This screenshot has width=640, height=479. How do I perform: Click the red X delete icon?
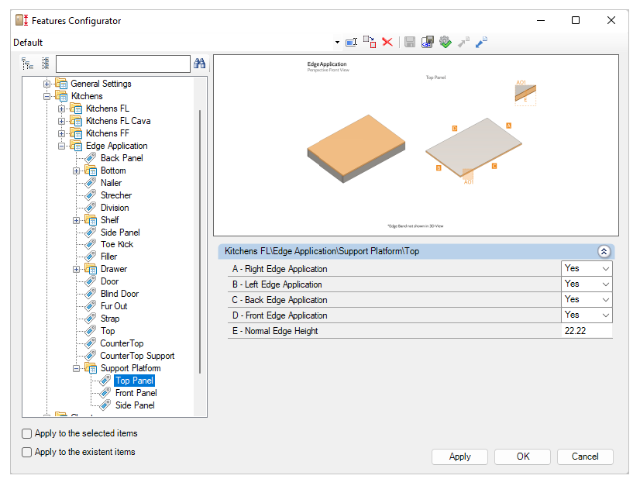387,42
